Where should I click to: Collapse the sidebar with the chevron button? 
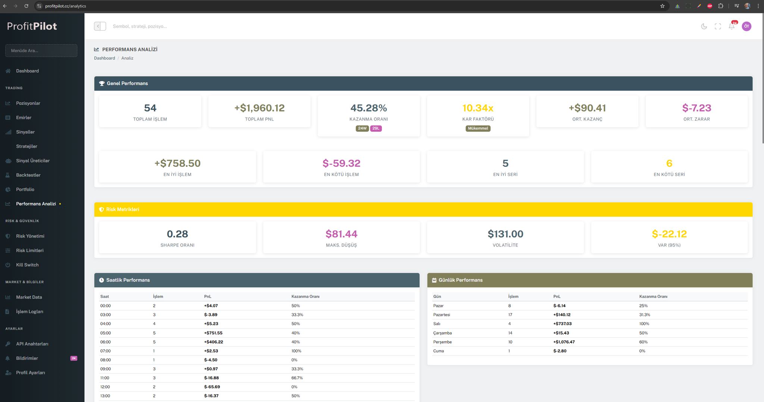point(98,26)
